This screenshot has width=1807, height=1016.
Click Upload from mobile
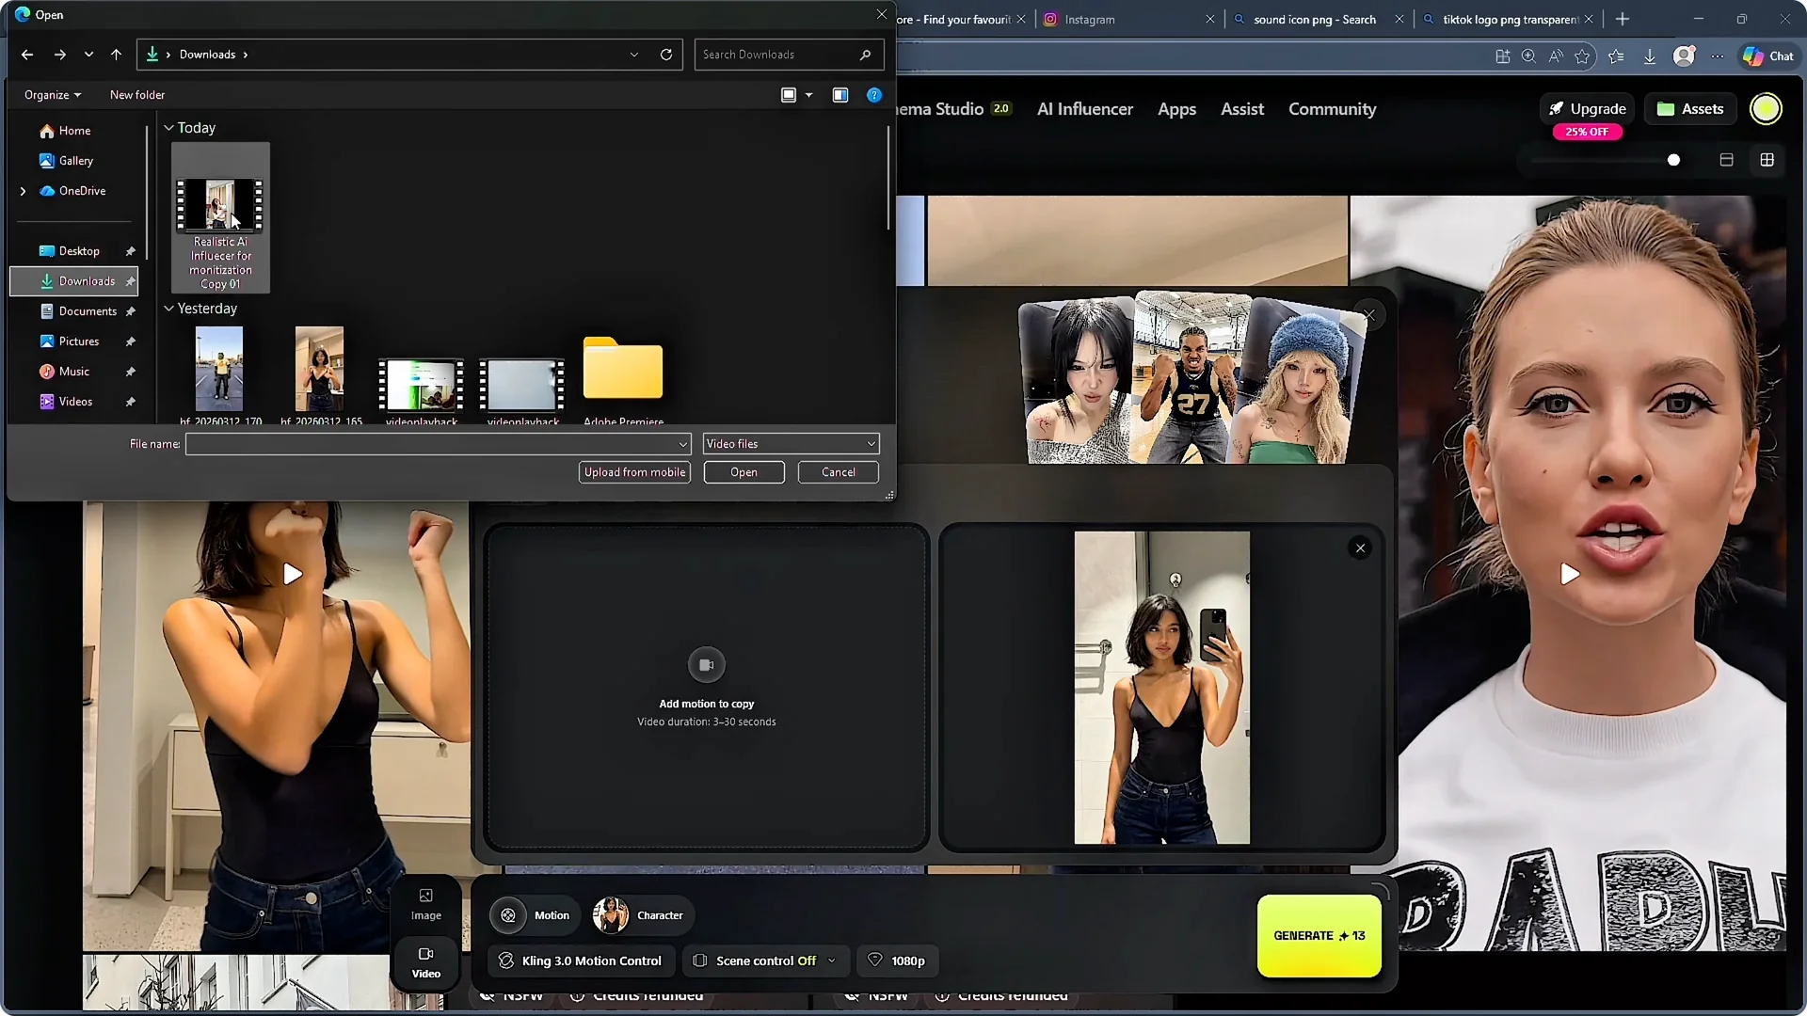(633, 472)
